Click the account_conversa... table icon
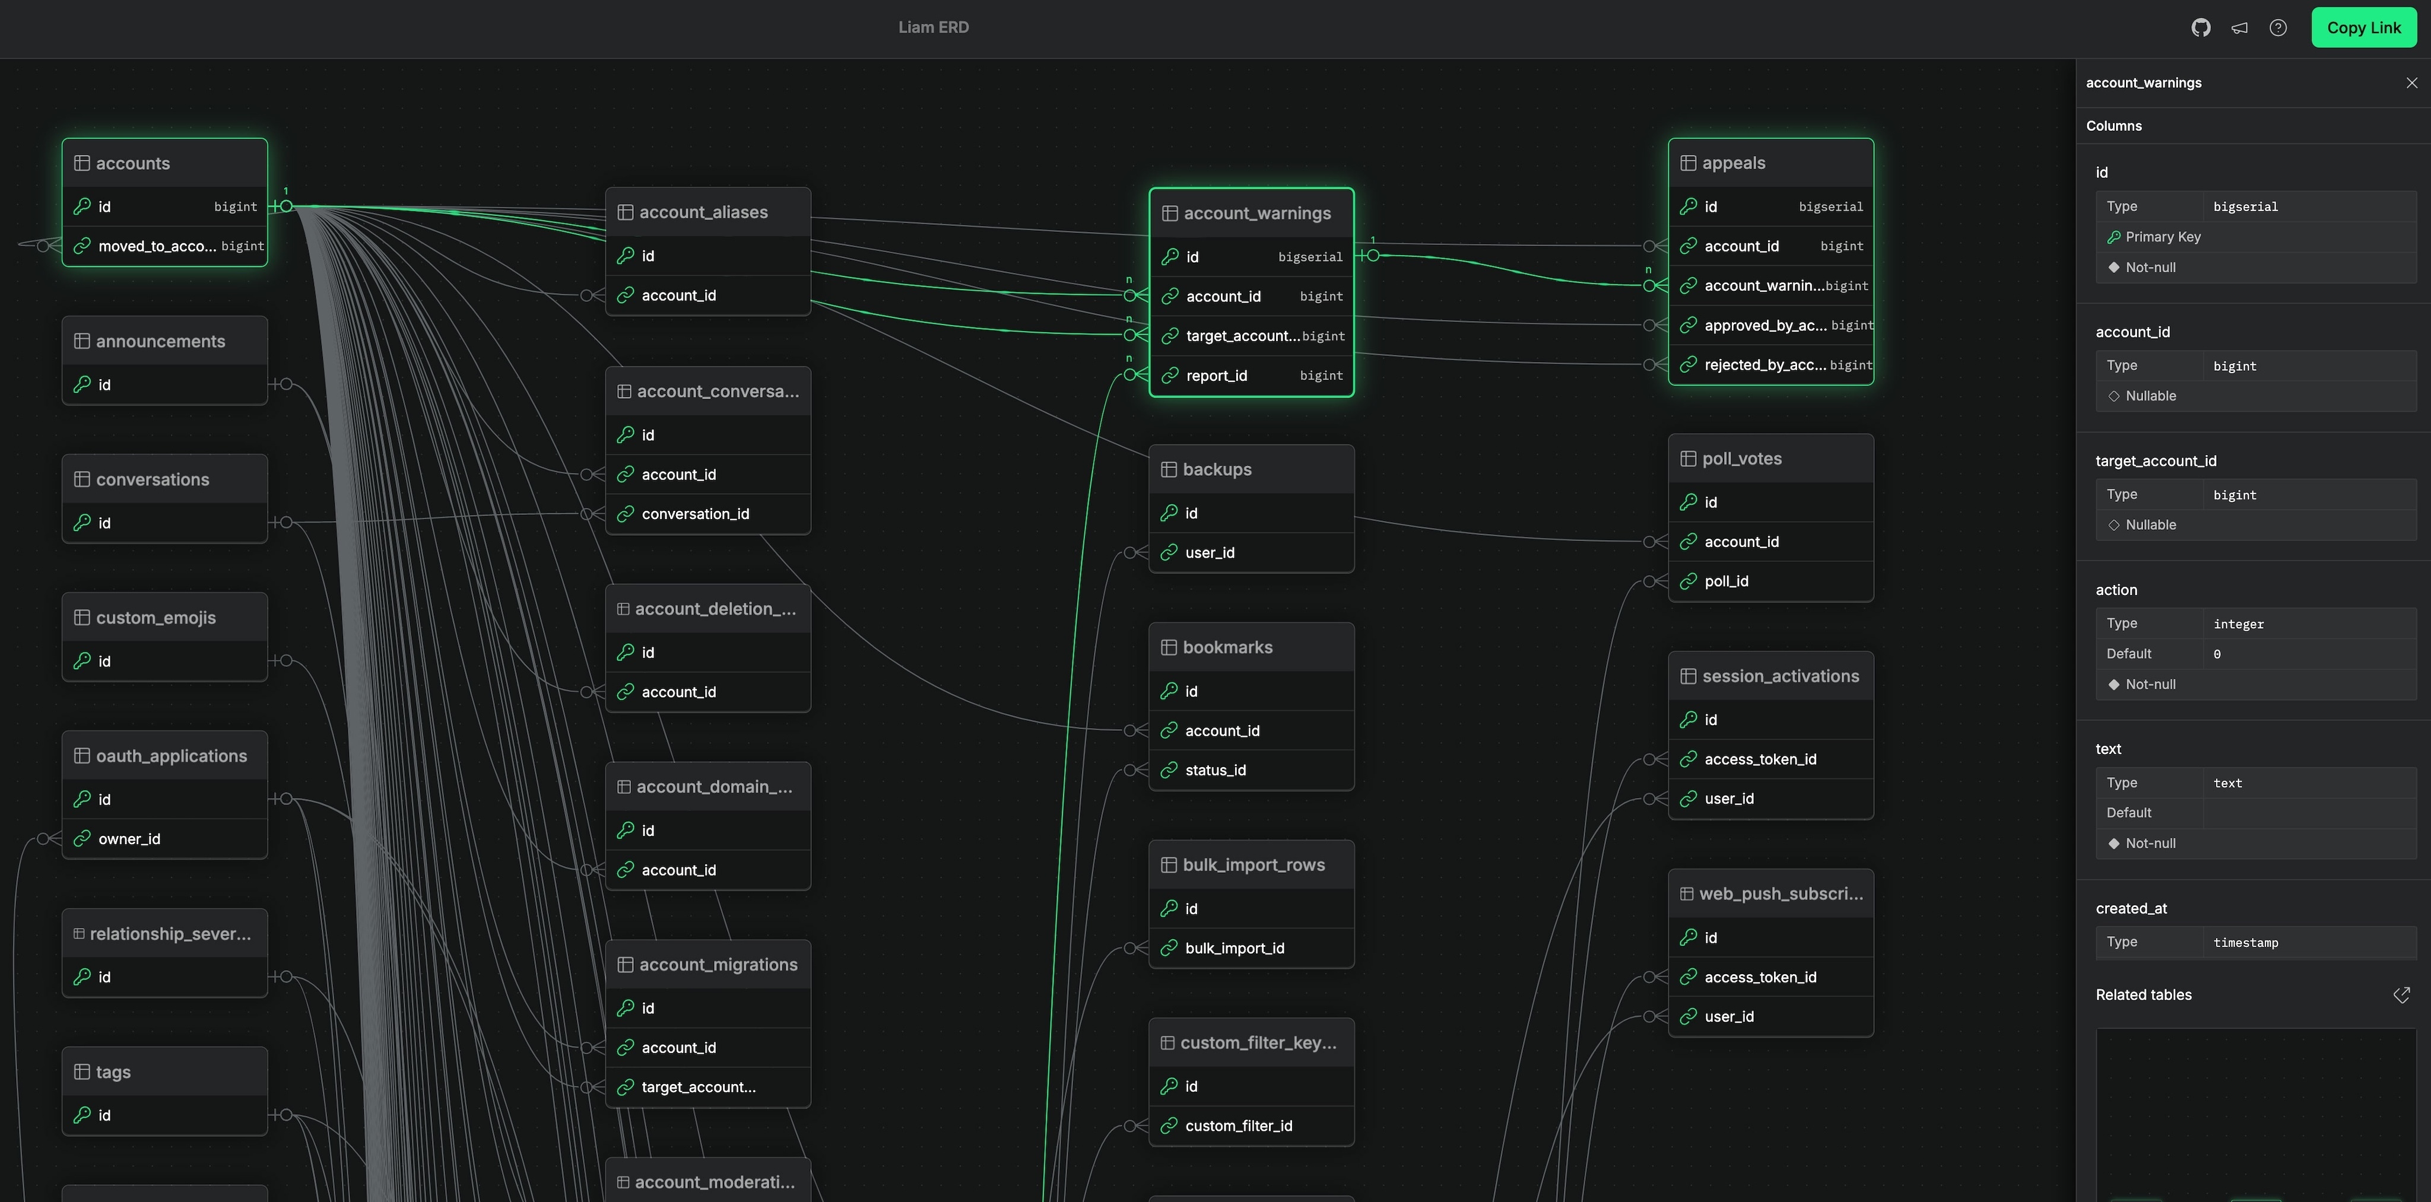This screenshot has height=1202, width=2431. (x=624, y=390)
